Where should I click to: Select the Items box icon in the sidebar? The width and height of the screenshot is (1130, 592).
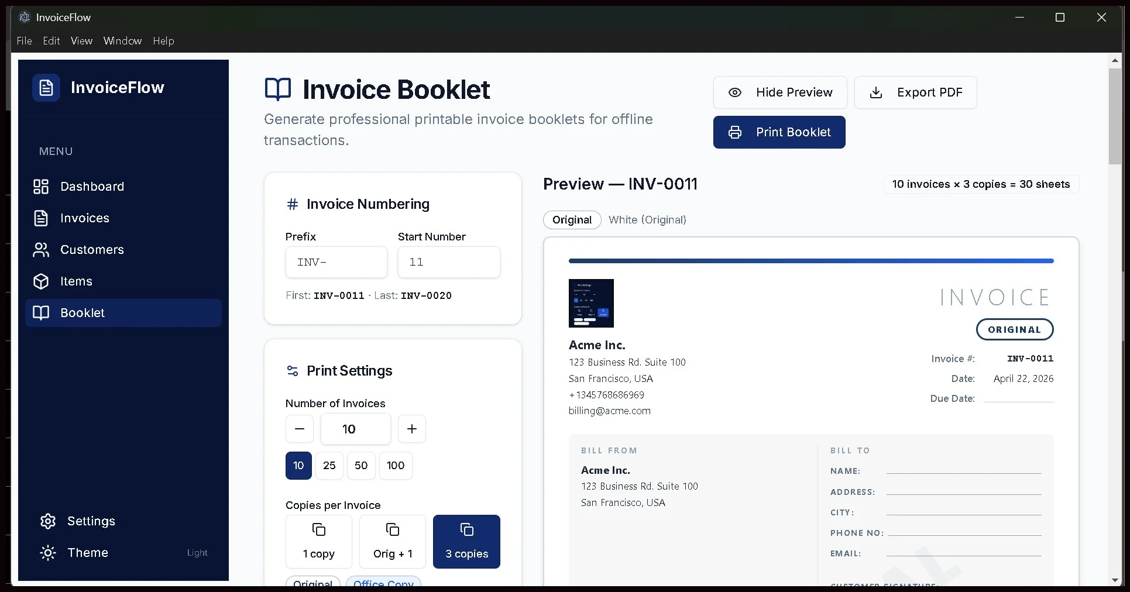coord(40,281)
